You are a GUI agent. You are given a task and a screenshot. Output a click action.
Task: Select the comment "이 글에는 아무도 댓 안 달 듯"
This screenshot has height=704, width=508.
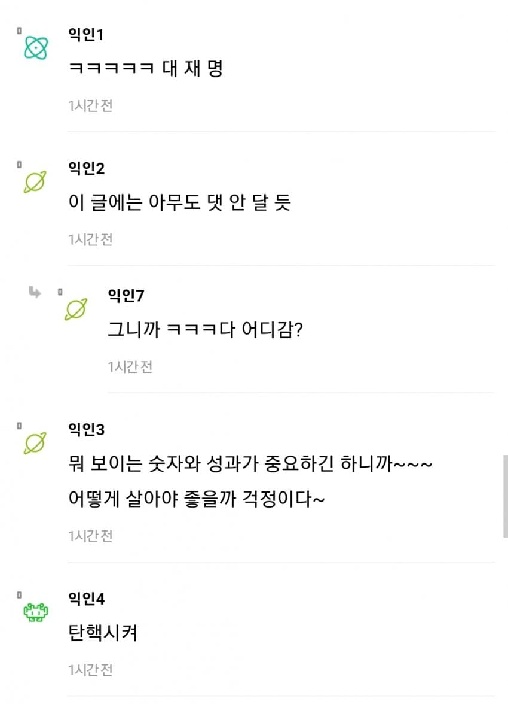pos(179,203)
